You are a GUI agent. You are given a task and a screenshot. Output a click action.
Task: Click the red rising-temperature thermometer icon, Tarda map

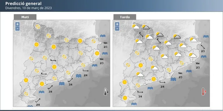point(204,92)
